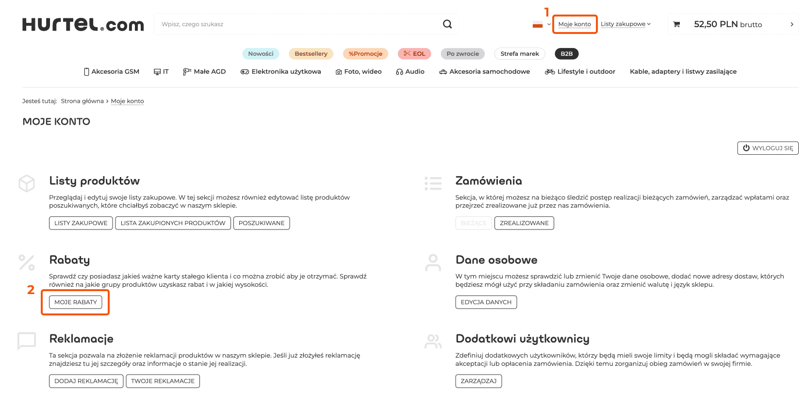Click the Rabaty heading
This screenshot has width=807, height=411.
coord(69,260)
